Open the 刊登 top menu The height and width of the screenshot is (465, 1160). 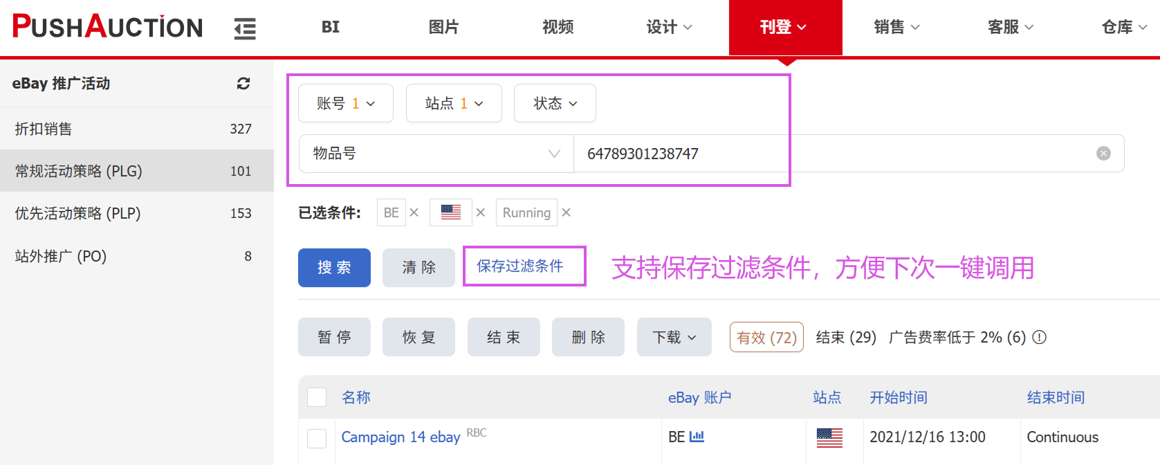[784, 27]
